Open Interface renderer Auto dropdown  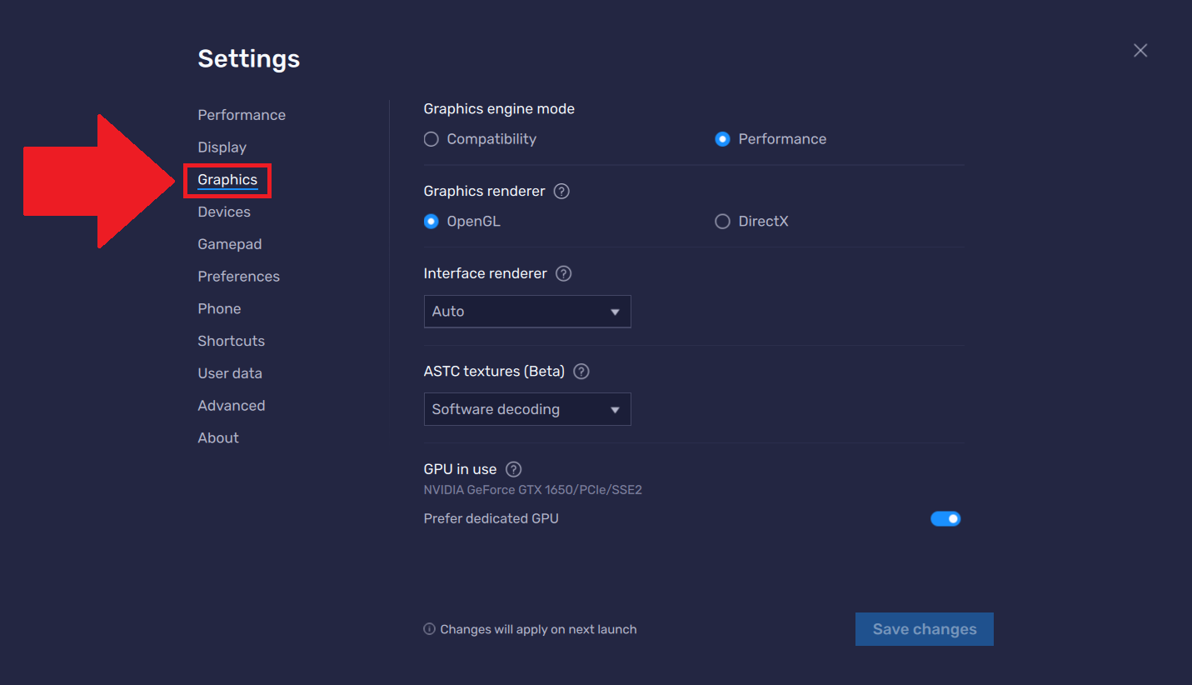527,311
